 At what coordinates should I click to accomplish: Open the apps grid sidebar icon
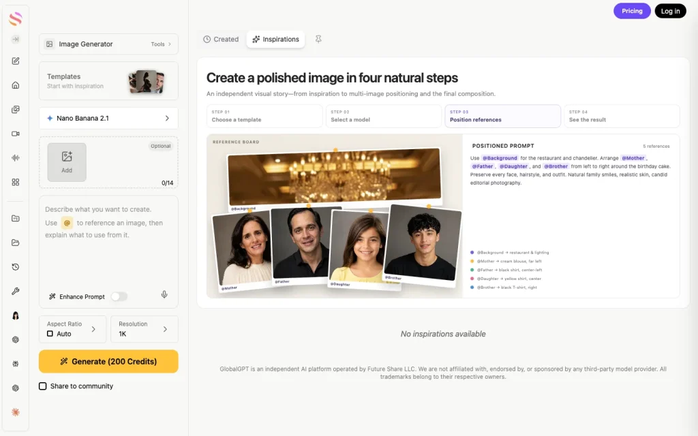click(x=16, y=182)
